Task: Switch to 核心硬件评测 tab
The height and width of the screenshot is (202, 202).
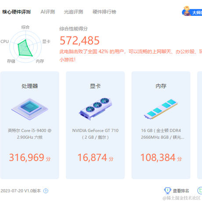Action: 16,12
